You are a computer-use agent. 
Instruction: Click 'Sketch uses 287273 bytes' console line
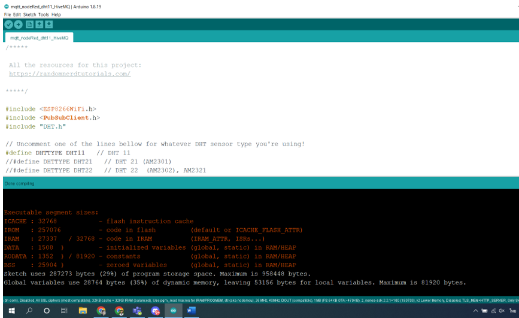(x=157, y=274)
